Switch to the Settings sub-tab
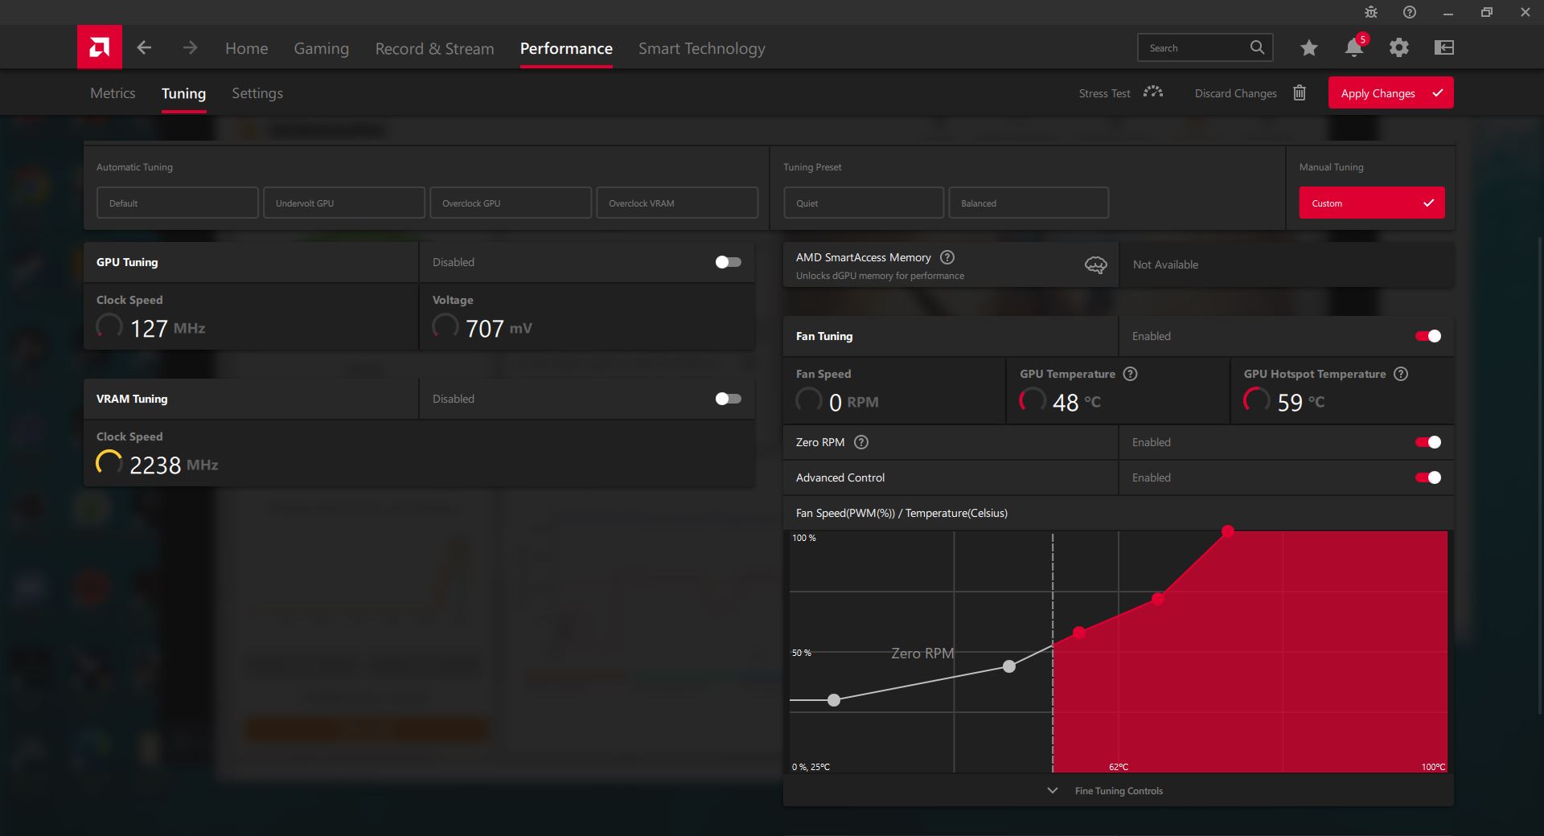The height and width of the screenshot is (836, 1544). [x=257, y=93]
